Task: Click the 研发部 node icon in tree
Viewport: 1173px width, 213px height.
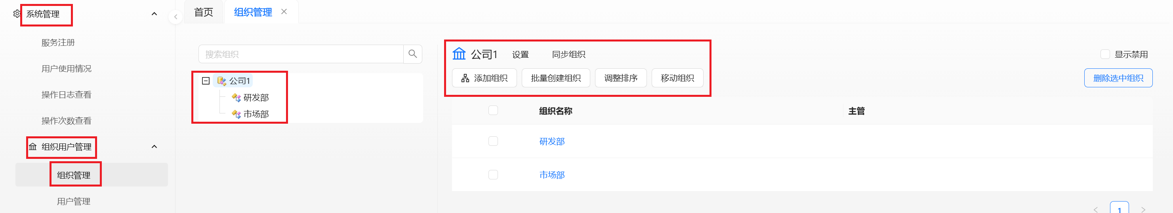Action: (237, 98)
